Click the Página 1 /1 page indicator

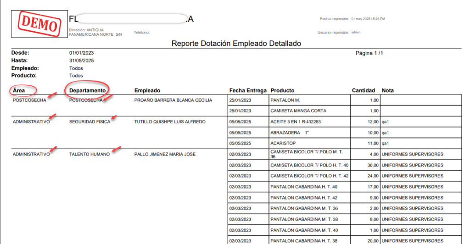(369, 53)
